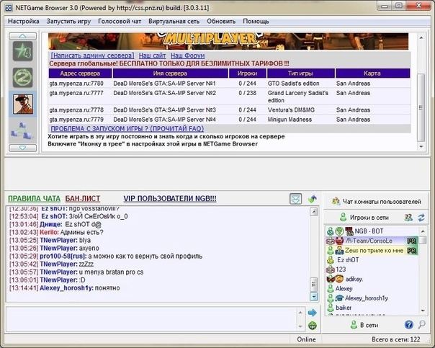Open the Настройка menu
The width and height of the screenshot is (435, 348).
click(x=24, y=22)
